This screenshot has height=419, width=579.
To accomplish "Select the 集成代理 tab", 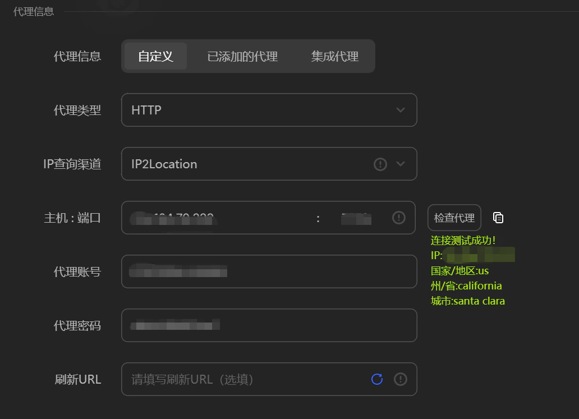I will 334,56.
